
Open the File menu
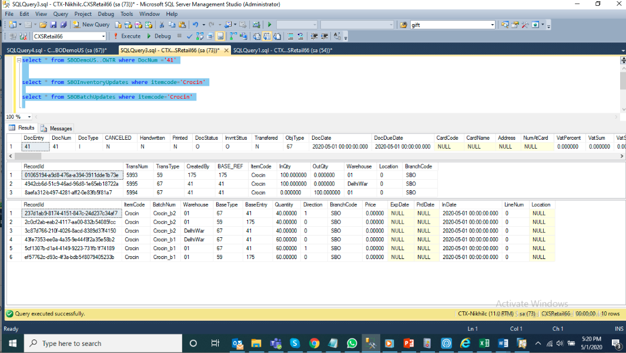(x=9, y=14)
